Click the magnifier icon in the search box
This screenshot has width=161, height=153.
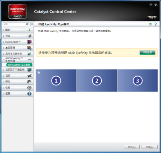pos(27,24)
